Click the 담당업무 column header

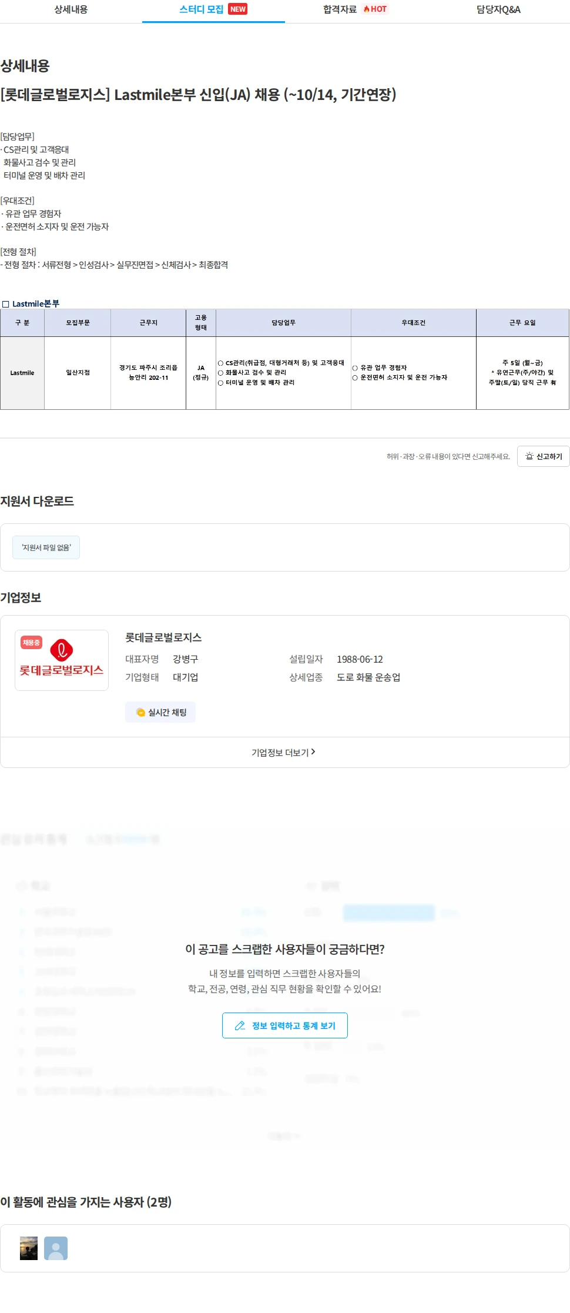(284, 323)
